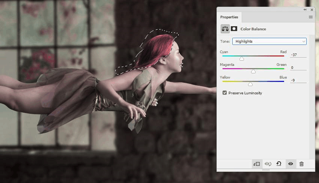Click the Cyan-Red slider handle

241,59
